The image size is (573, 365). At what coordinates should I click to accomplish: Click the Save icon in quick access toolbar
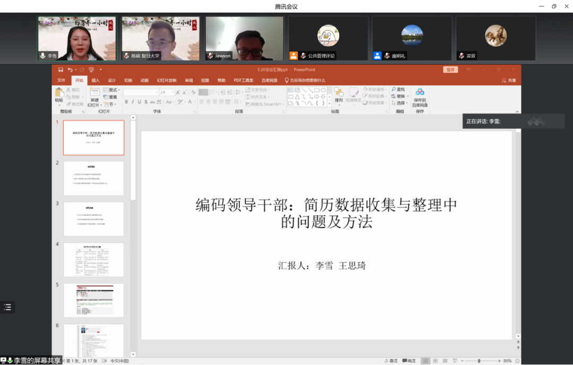pyautogui.click(x=61, y=69)
